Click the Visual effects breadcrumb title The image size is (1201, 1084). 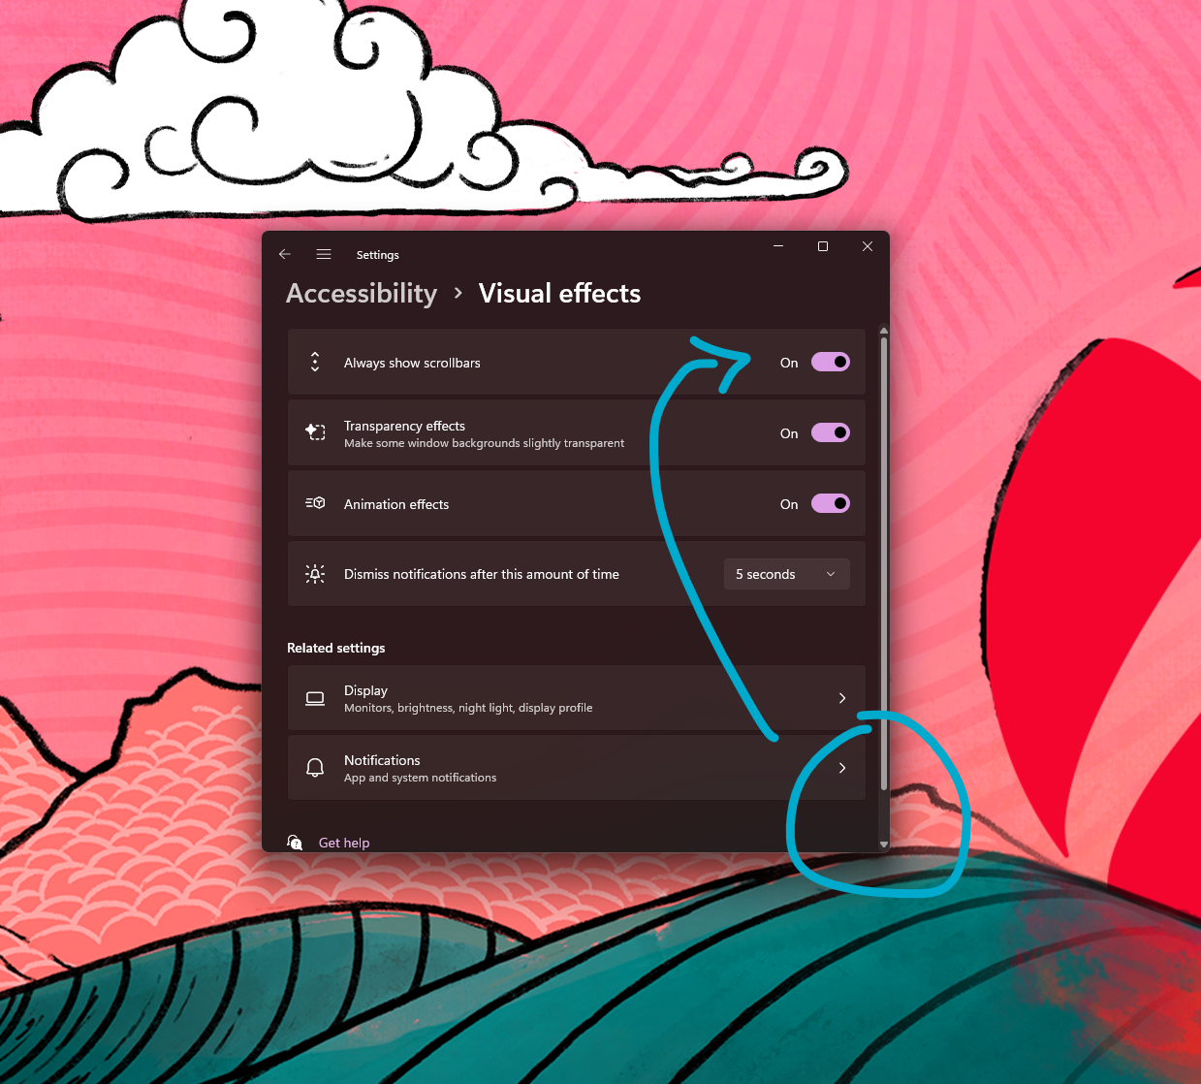pyautogui.click(x=559, y=294)
